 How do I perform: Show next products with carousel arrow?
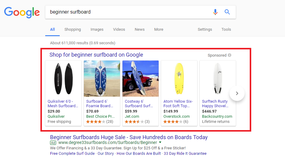tap(237, 93)
